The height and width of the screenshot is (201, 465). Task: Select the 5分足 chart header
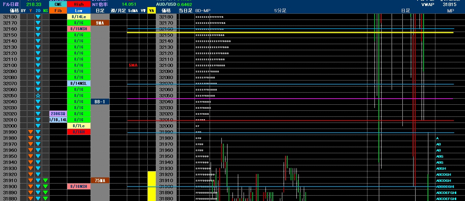[x=280, y=11]
